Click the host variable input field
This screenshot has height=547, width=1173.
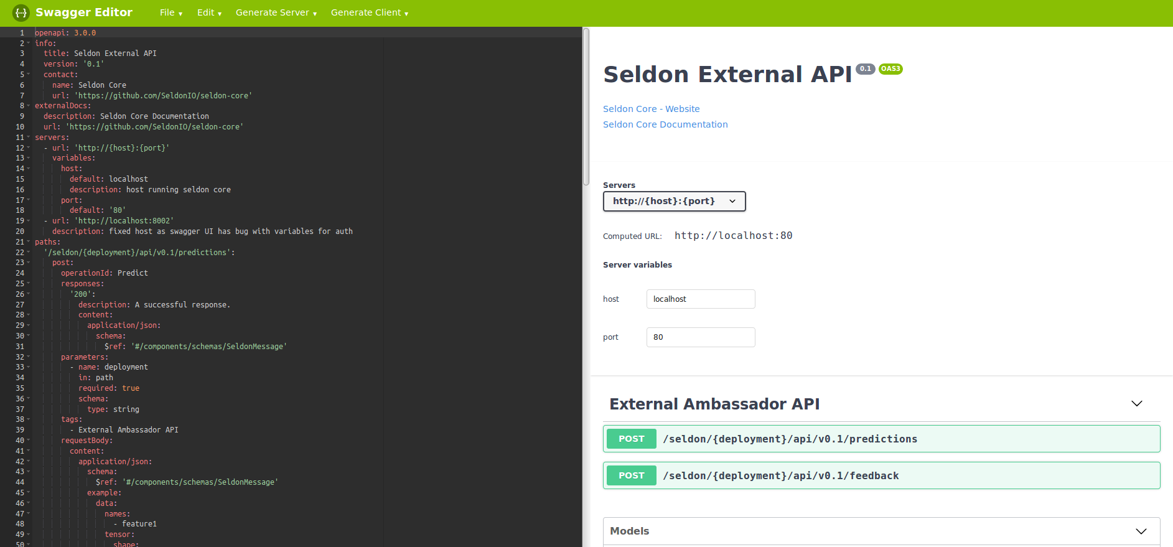click(x=701, y=299)
